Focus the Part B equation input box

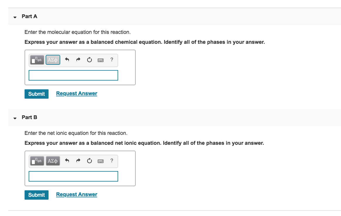pos(73,176)
